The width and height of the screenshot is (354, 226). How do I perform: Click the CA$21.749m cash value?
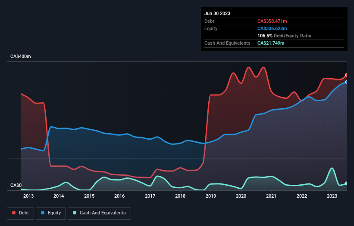pyautogui.click(x=271, y=43)
